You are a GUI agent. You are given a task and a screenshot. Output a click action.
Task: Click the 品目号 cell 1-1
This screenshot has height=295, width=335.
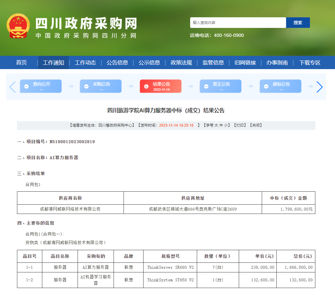30,267
